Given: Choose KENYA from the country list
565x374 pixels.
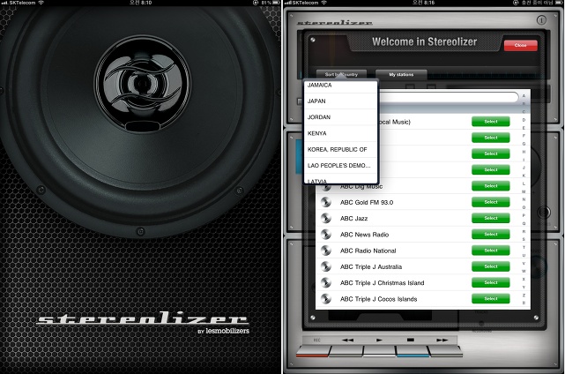Looking at the screenshot, I should click(340, 133).
